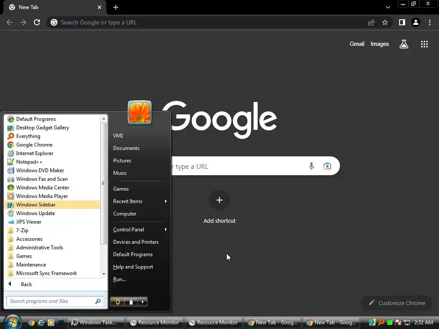Click the flower user account picture

(140, 113)
